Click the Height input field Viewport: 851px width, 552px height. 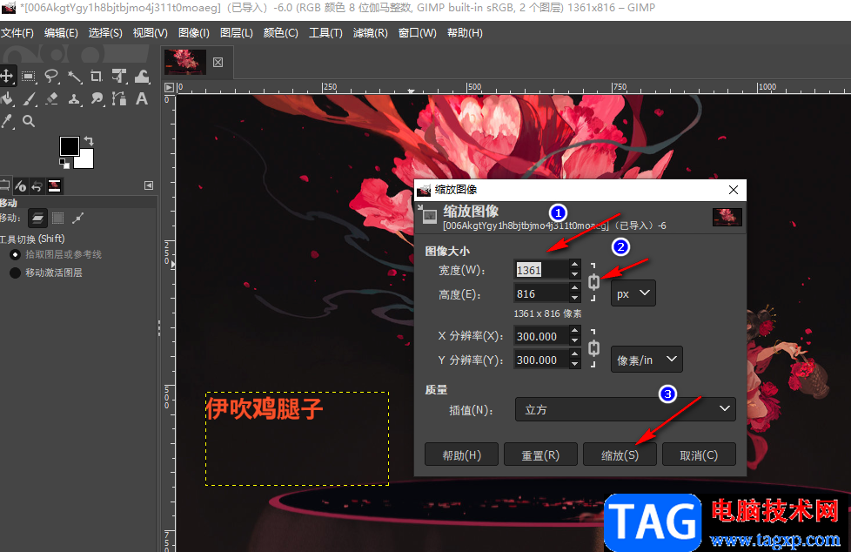click(541, 294)
